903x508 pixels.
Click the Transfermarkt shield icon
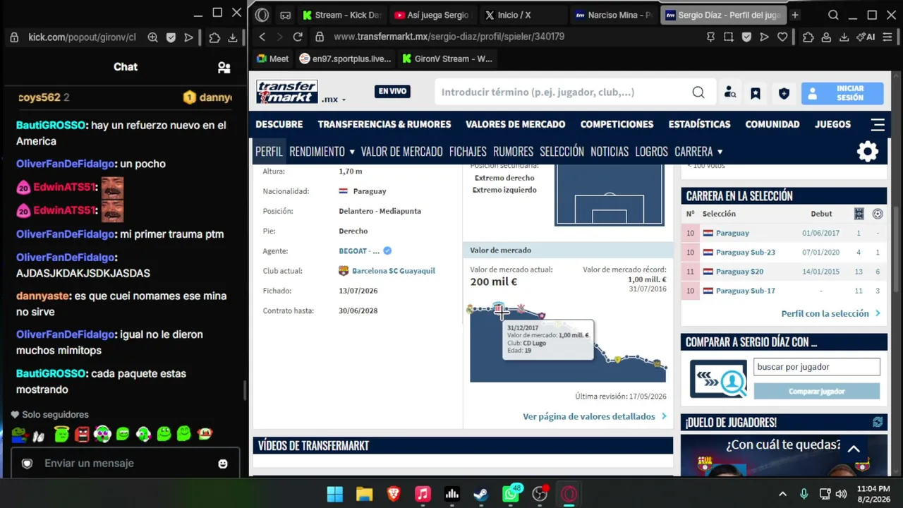click(x=784, y=92)
